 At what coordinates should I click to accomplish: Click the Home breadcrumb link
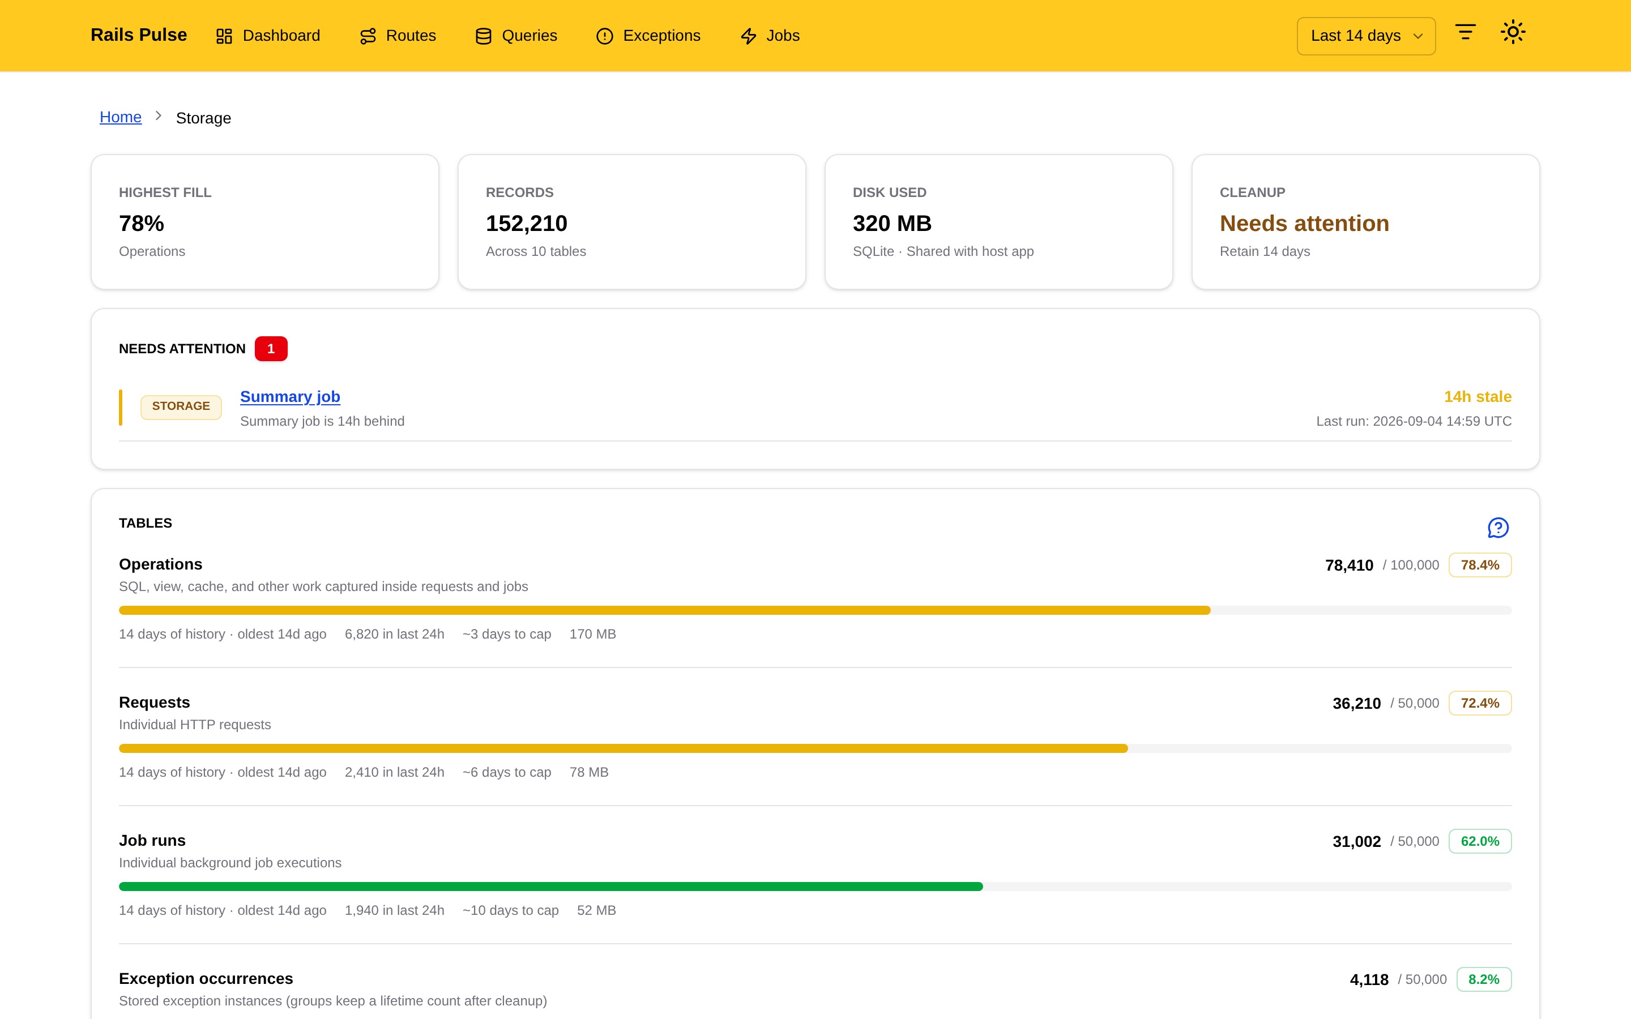coord(121,117)
